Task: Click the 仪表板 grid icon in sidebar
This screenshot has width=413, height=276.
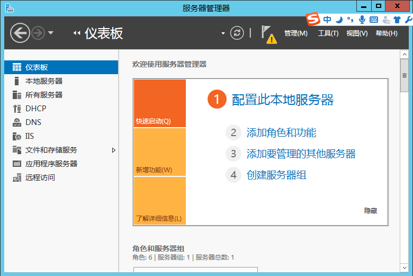Action: click(x=17, y=67)
